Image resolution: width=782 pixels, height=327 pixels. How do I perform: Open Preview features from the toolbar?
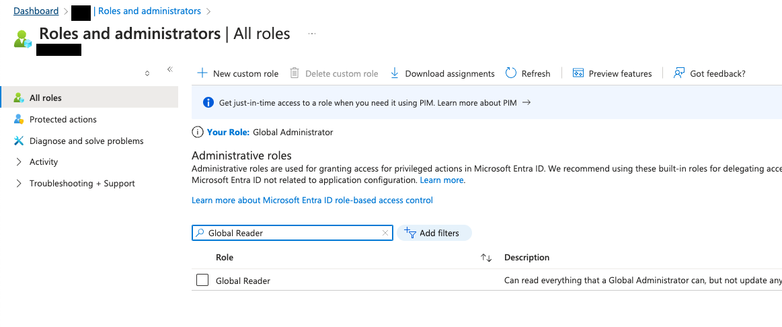point(613,73)
